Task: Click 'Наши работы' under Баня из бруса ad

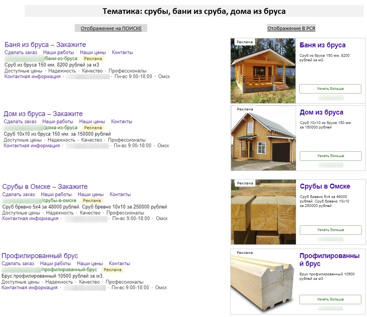Action: click(x=59, y=53)
